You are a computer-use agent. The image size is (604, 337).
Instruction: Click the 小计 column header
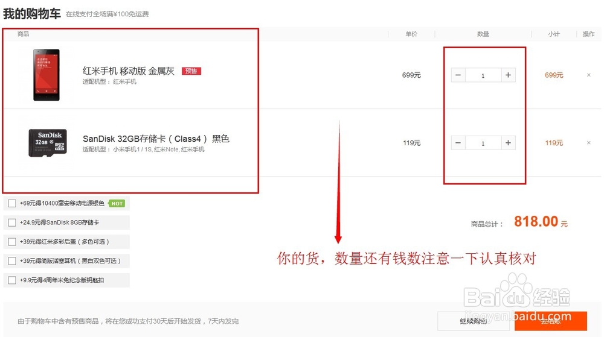pyautogui.click(x=554, y=34)
